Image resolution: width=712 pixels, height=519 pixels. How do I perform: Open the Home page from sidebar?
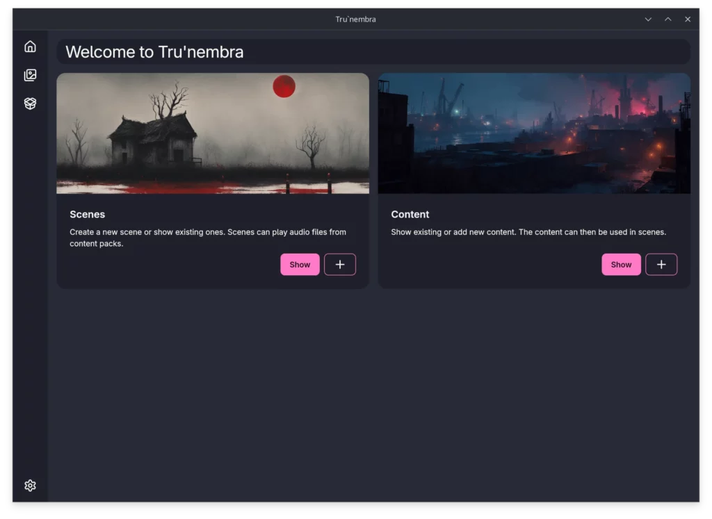[30, 47]
